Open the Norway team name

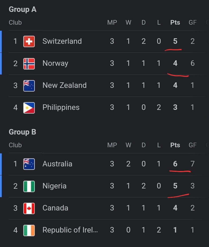coord(55,63)
